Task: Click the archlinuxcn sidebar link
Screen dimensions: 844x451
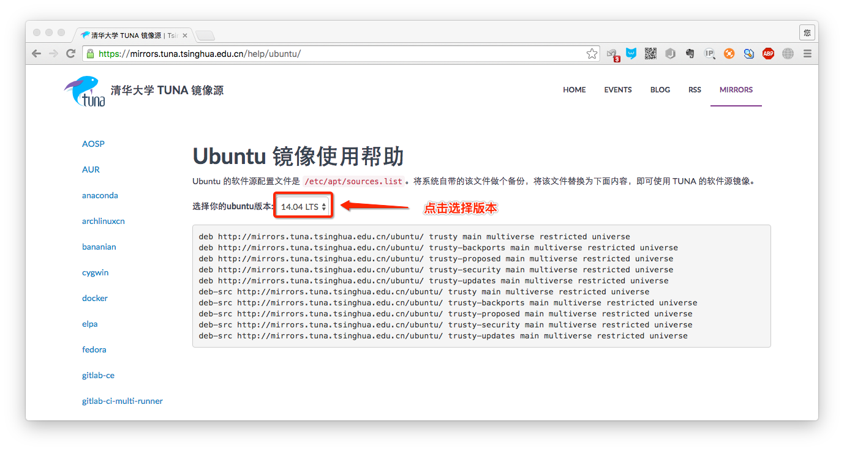Action: click(104, 222)
